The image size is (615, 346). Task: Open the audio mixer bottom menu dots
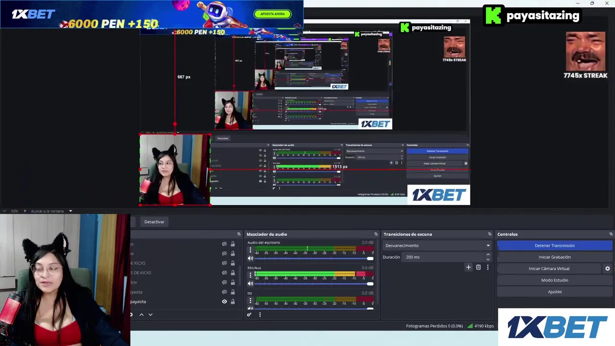click(x=260, y=315)
